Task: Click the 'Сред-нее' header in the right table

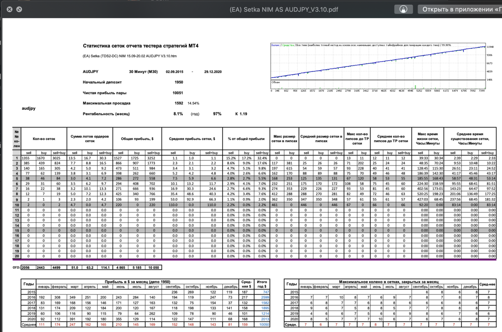Action: tap(487, 284)
